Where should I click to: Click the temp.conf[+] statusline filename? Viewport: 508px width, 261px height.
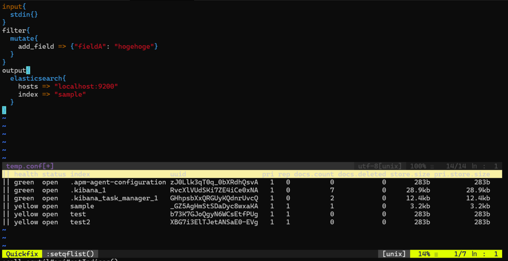(30, 166)
